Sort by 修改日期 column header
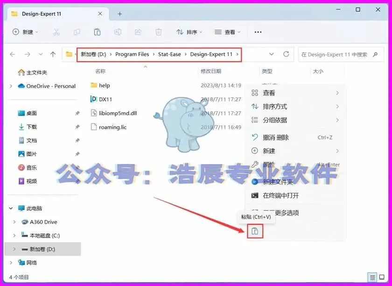Viewport: 392px width, 286px height. tap(211, 71)
